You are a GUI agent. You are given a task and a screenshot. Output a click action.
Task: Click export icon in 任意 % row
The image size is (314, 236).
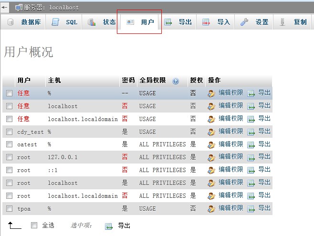[x=251, y=93]
